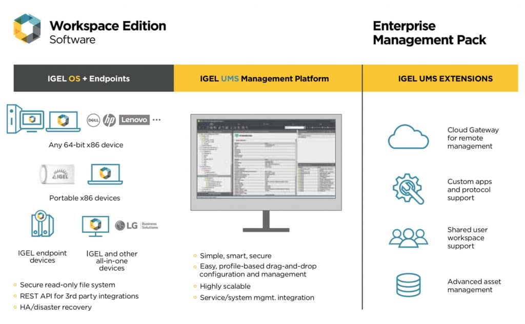Click the 'Any 64-bit x86 device' label
Screen dimensions: 525x324
pyautogui.click(x=86, y=145)
